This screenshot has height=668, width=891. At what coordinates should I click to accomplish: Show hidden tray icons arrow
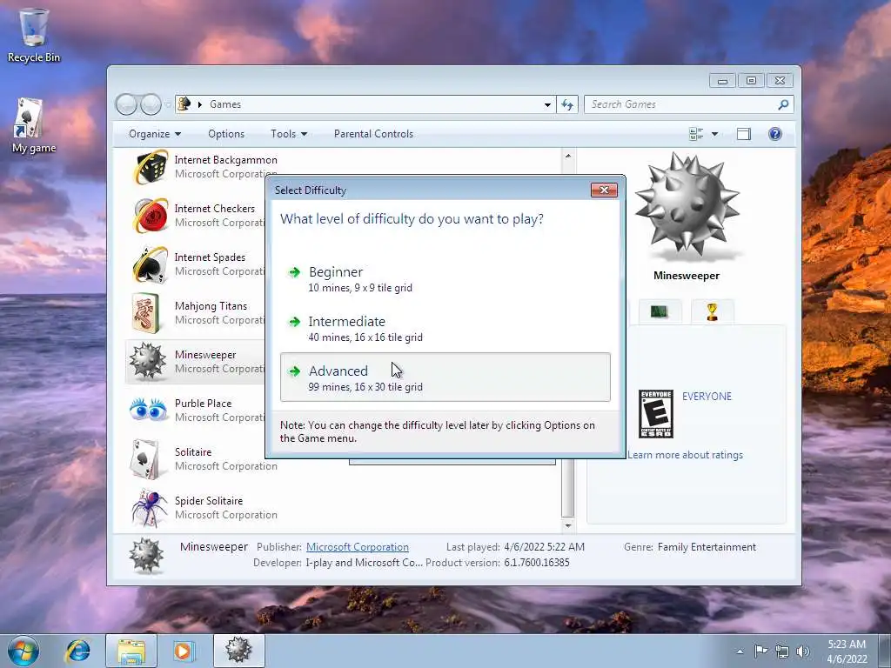click(x=740, y=651)
